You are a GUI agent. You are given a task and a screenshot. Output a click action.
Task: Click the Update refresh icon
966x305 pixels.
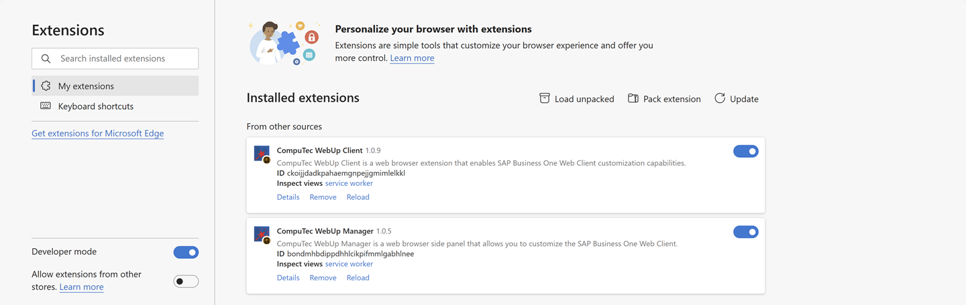[x=720, y=98]
